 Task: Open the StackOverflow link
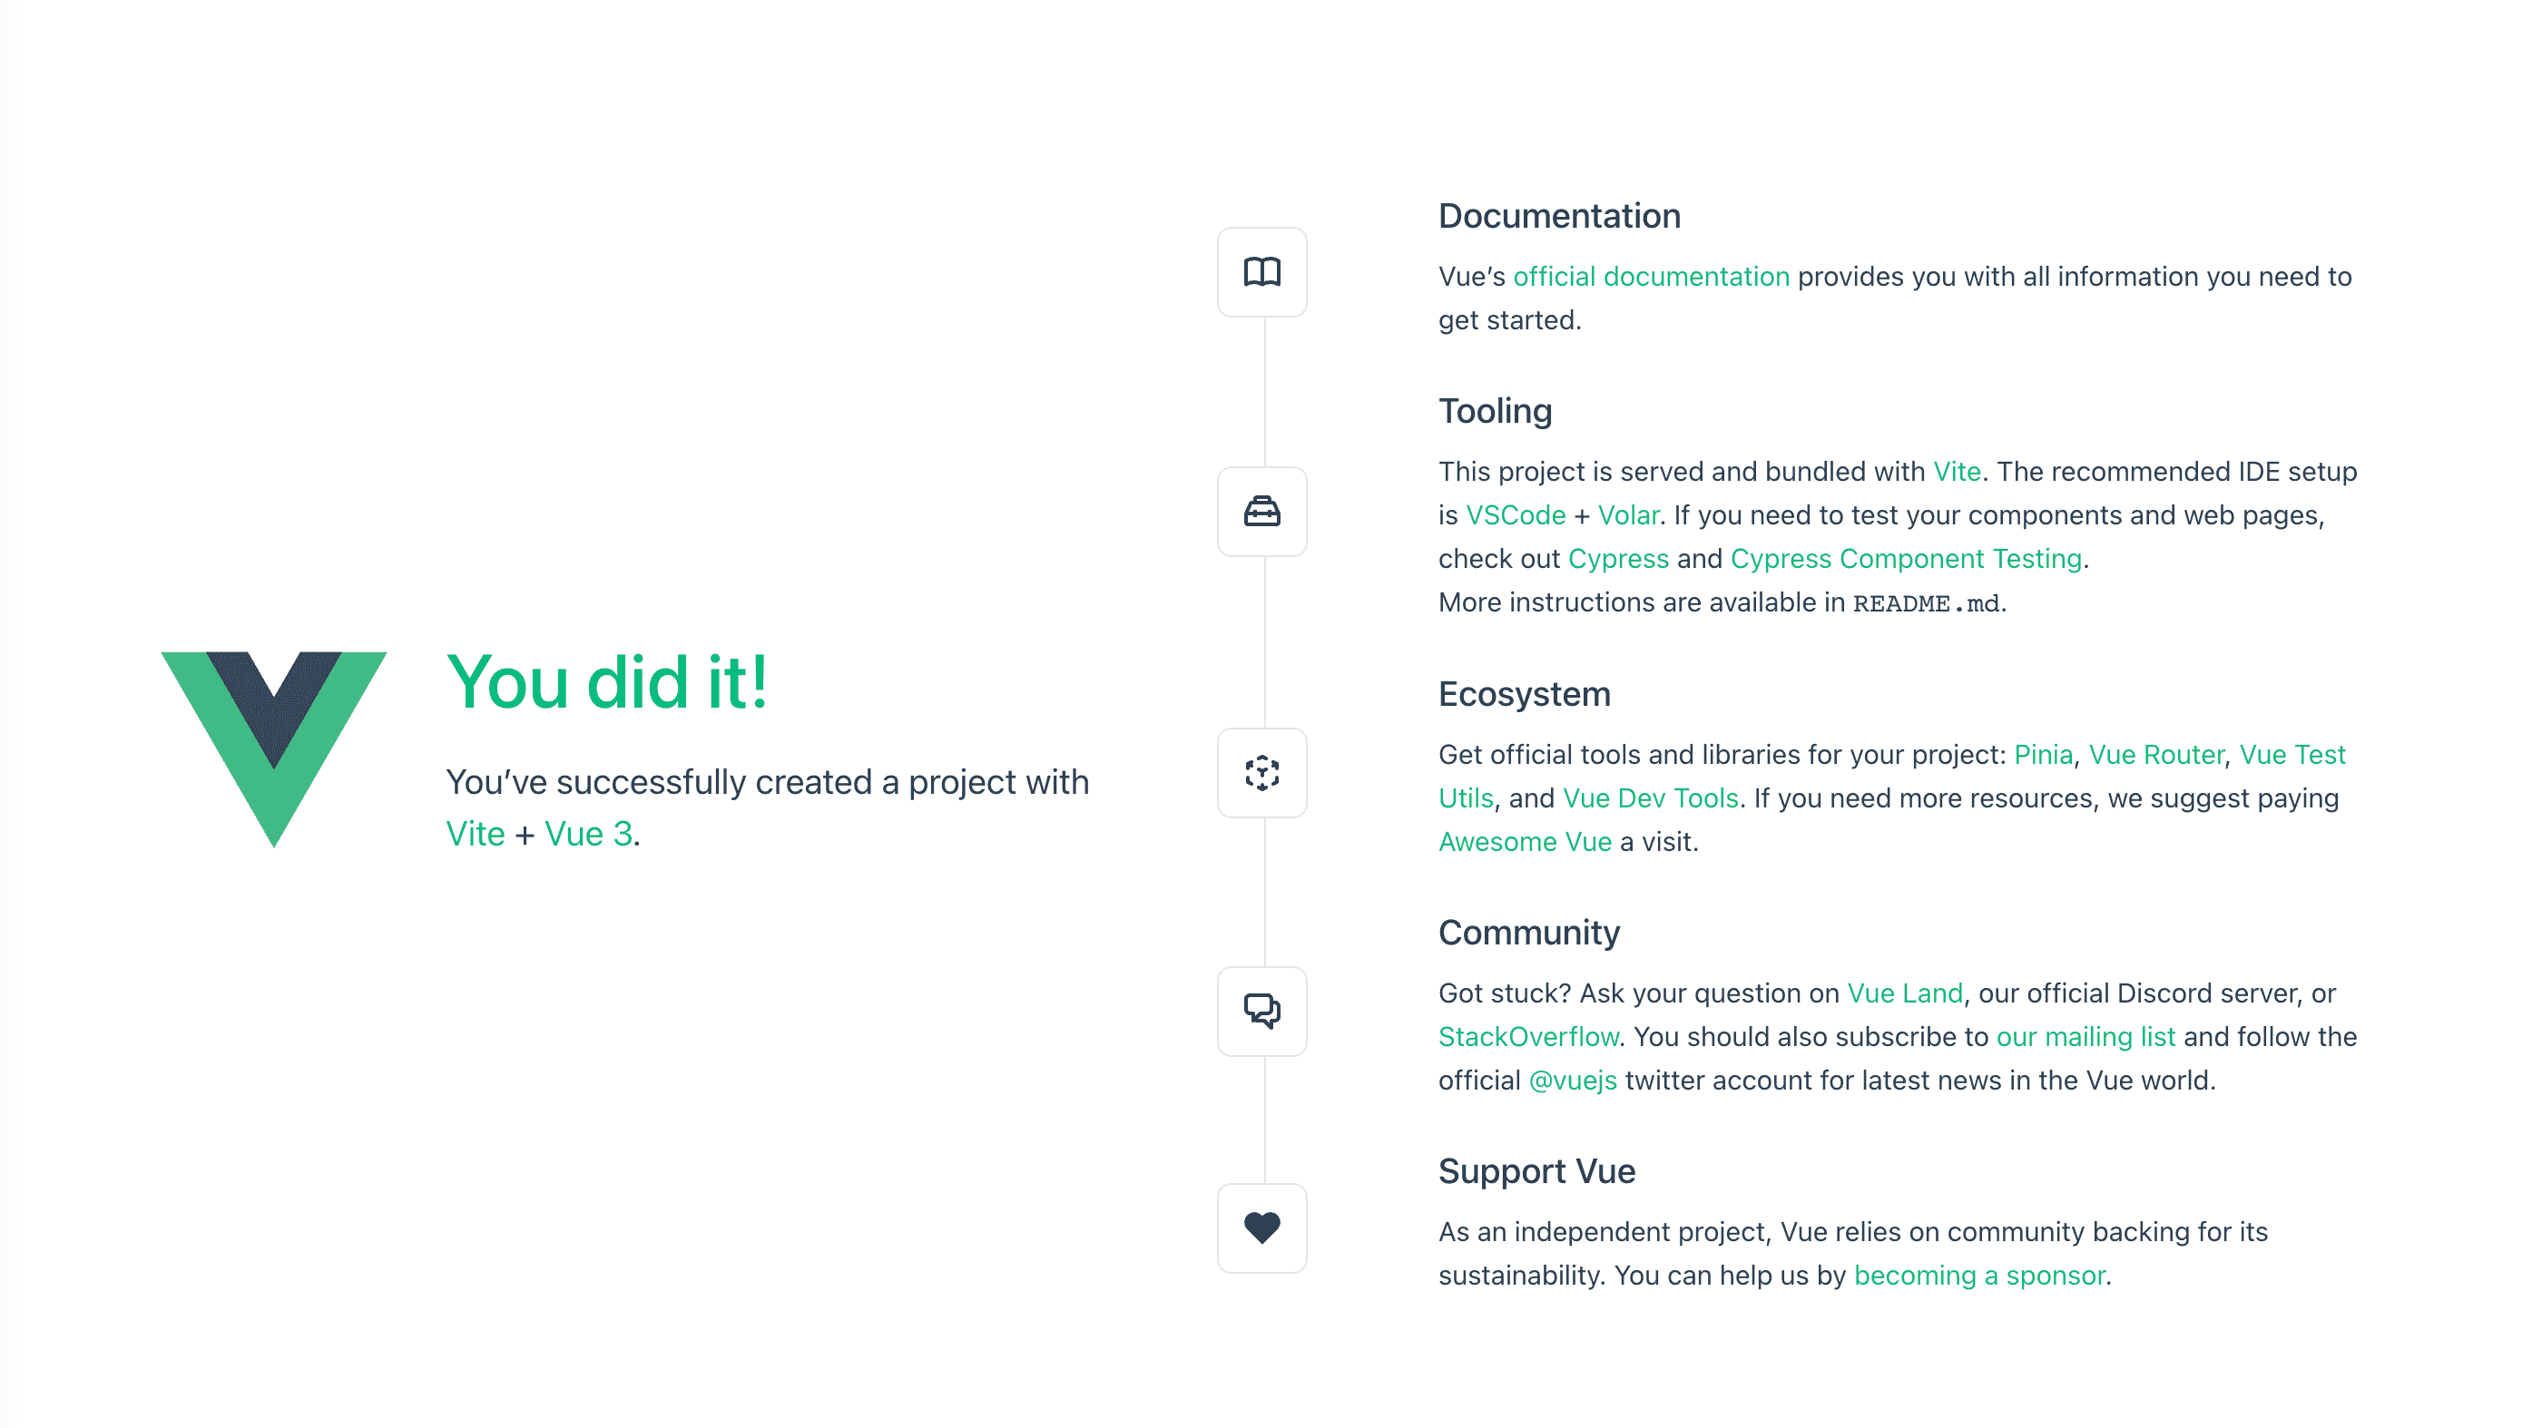[x=1528, y=1037]
